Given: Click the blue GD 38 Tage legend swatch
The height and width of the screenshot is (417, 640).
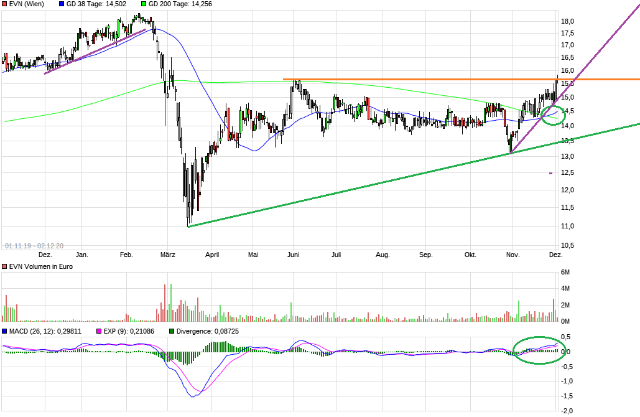Looking at the screenshot, I should 62,4.
